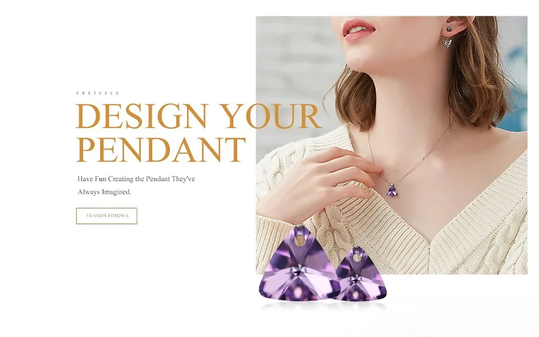Click the PENDANT headline word
The height and width of the screenshot is (337, 539).
(161, 149)
